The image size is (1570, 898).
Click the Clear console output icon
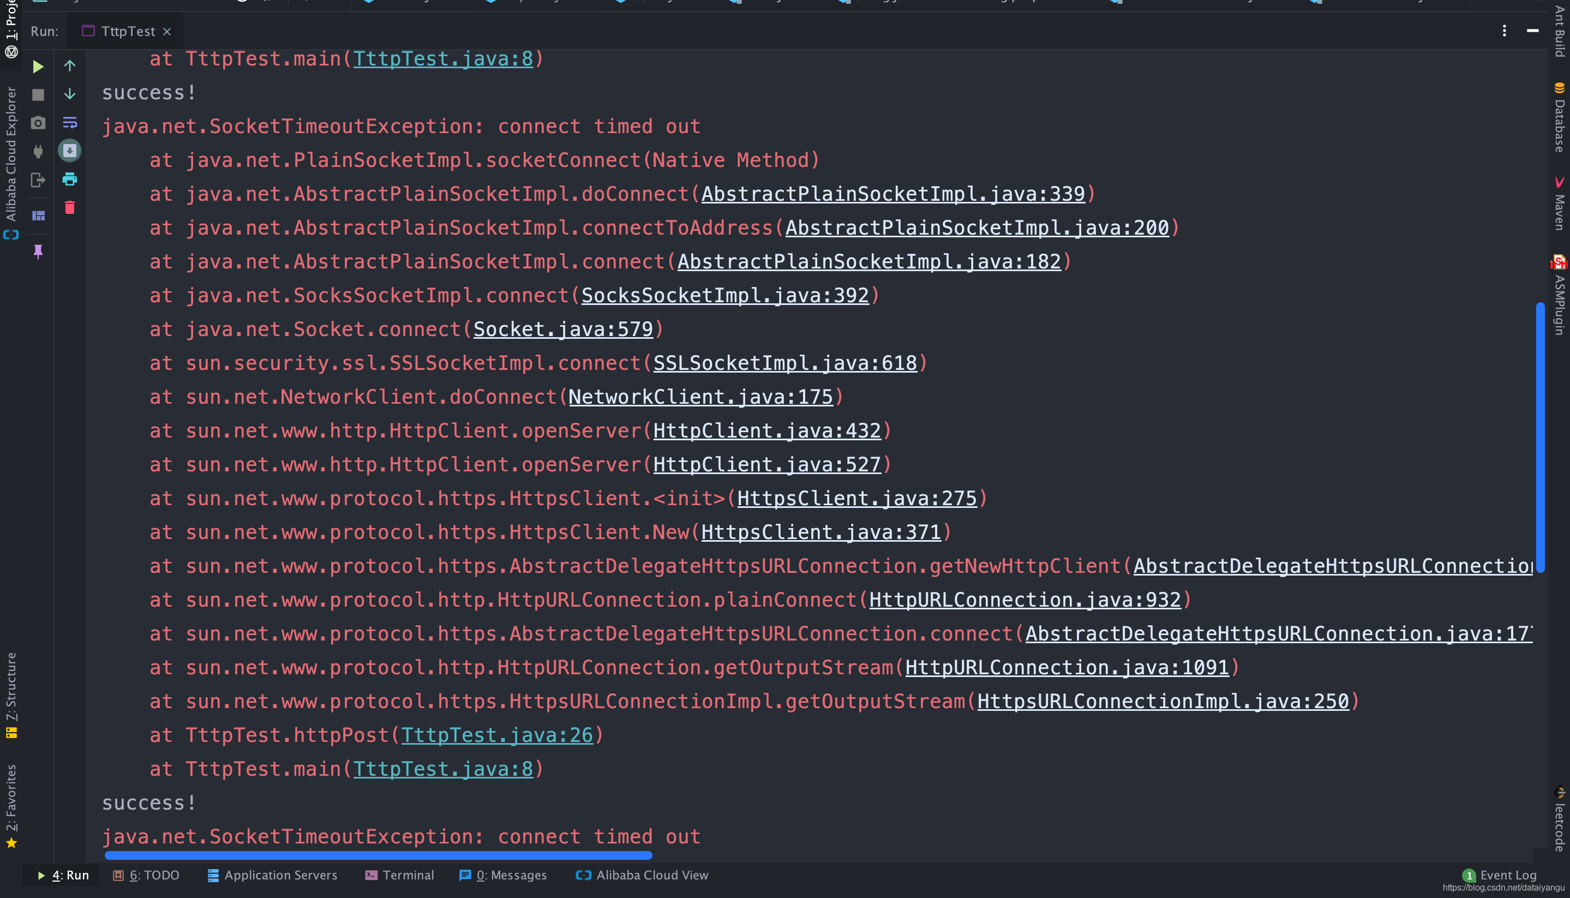click(x=70, y=209)
